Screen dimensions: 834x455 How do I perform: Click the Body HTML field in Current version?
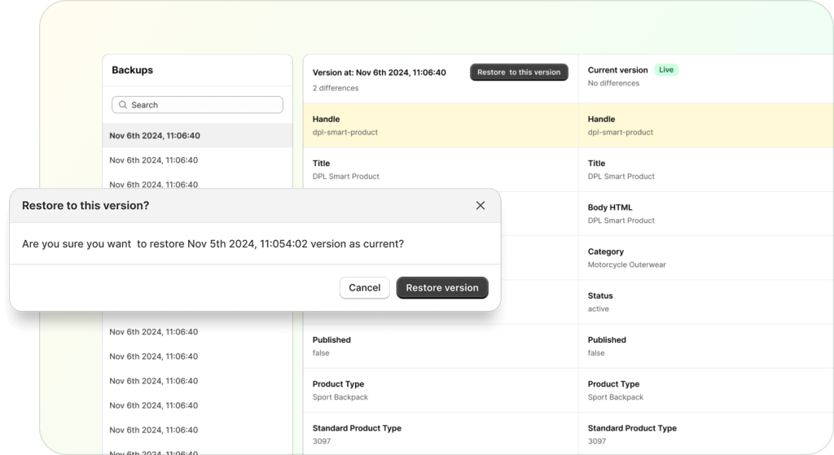705,213
